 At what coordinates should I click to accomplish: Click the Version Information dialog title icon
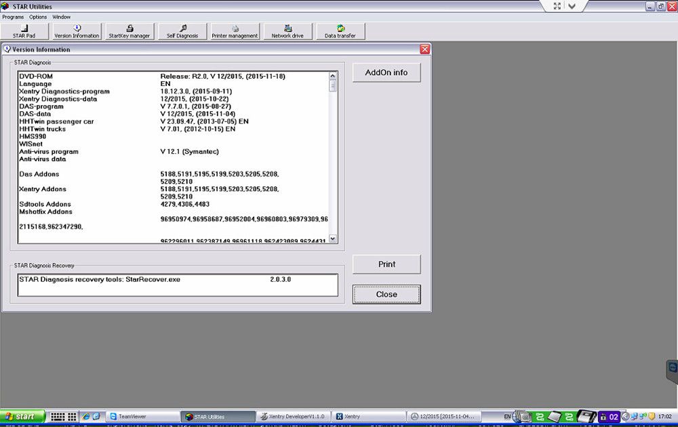[x=7, y=49]
